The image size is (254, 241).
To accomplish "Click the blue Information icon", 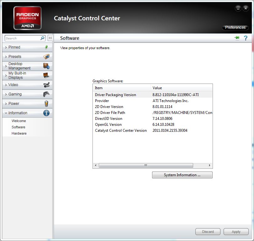I will (x=46, y=113).
